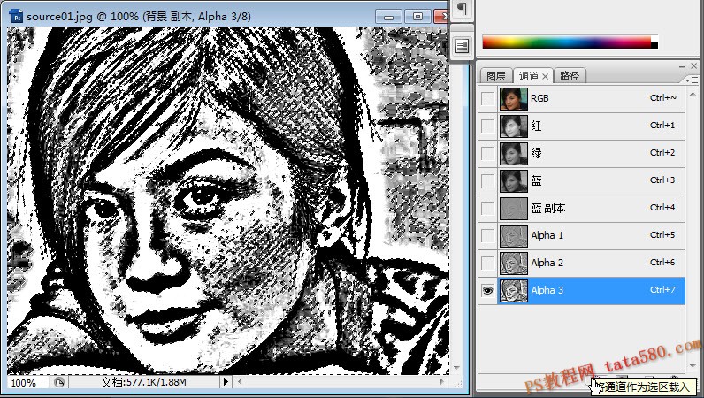Click the Alpha 3 channel thumbnail

[x=514, y=290]
